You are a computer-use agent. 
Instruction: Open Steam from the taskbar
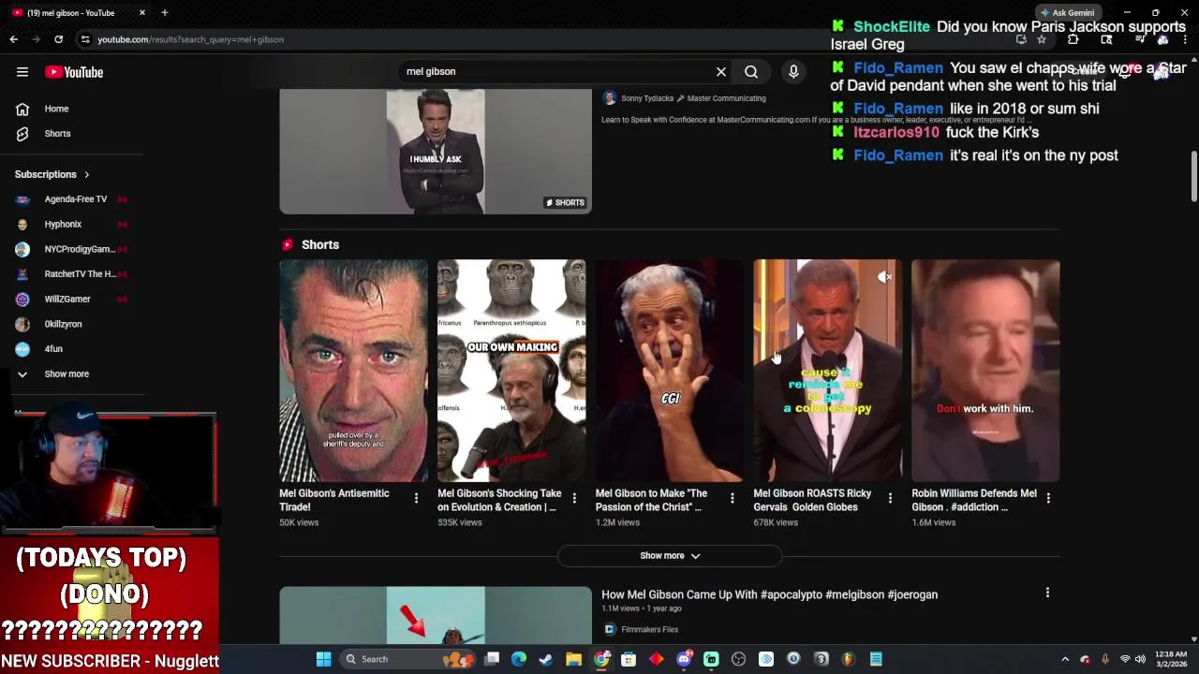[x=546, y=659]
